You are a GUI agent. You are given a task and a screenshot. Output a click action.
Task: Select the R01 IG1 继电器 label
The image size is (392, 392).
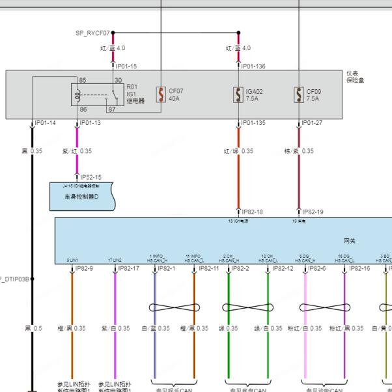(x=135, y=94)
